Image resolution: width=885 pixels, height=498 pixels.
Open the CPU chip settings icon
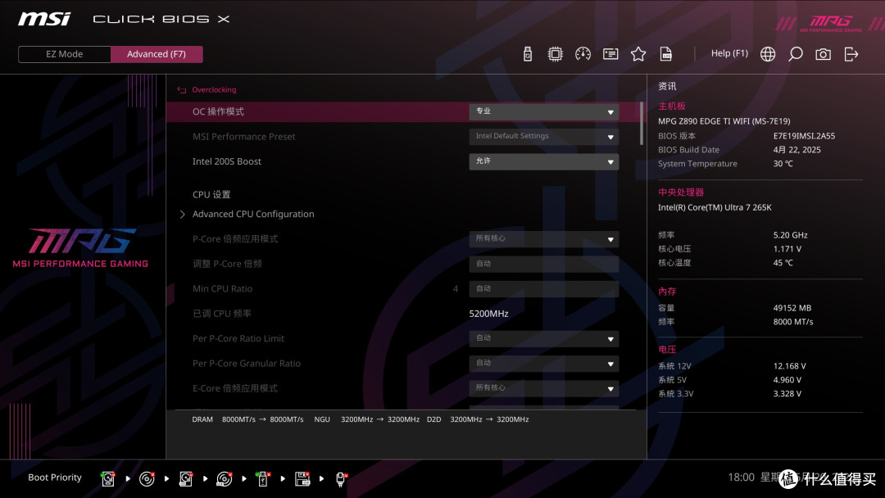555,54
